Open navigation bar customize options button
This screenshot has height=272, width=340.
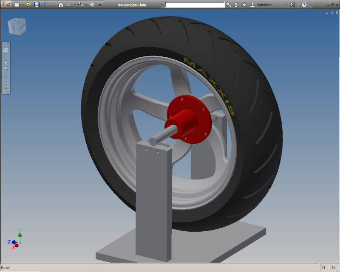[x=8, y=92]
